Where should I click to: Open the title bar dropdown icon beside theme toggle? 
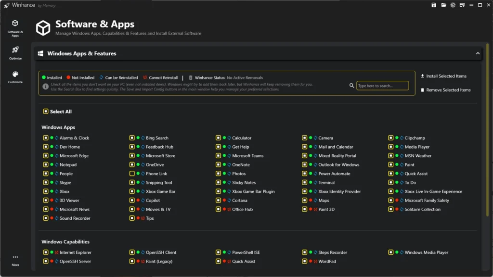click(462, 5)
